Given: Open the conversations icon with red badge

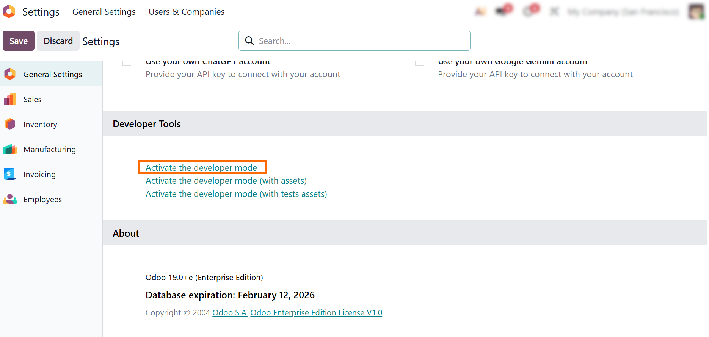Looking at the screenshot, I should tap(503, 11).
